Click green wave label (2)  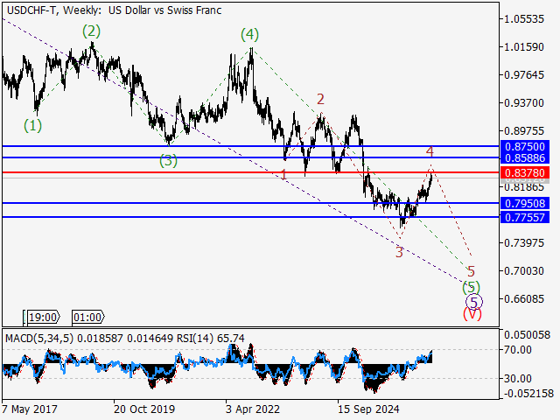(91, 31)
